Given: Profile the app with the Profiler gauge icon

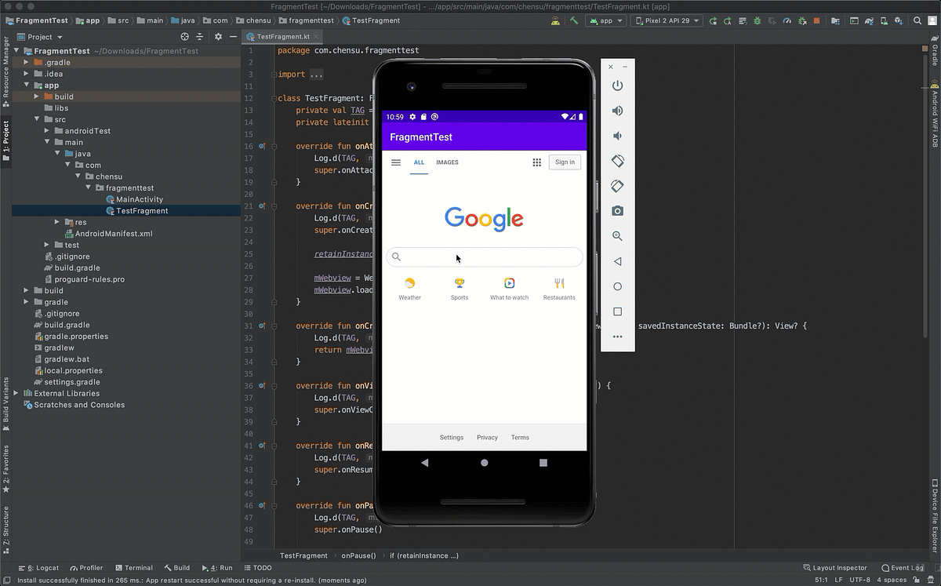Looking at the screenshot, I should point(787,20).
